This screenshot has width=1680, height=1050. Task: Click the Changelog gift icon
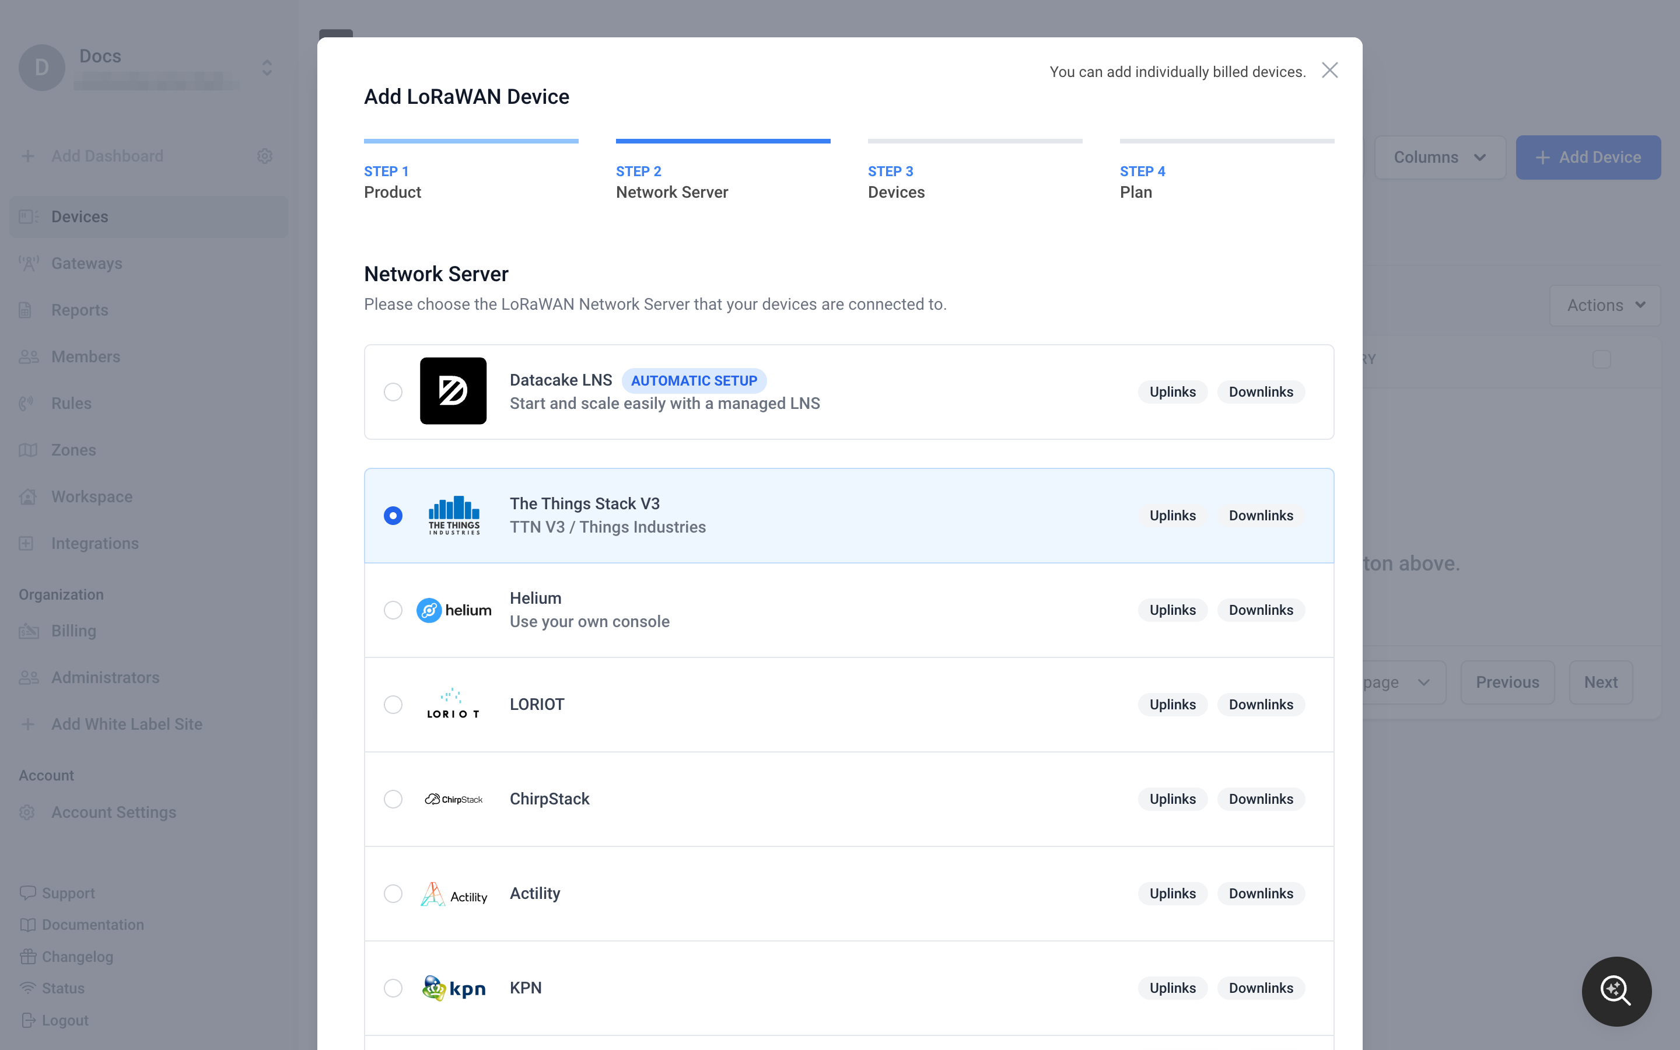click(28, 956)
